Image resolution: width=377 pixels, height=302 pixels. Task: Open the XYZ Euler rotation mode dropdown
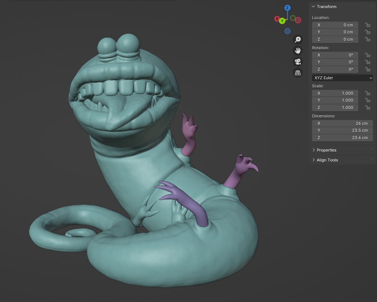pos(343,78)
